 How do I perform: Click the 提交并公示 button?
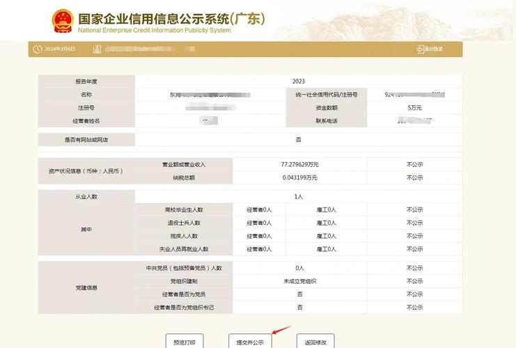(250, 342)
